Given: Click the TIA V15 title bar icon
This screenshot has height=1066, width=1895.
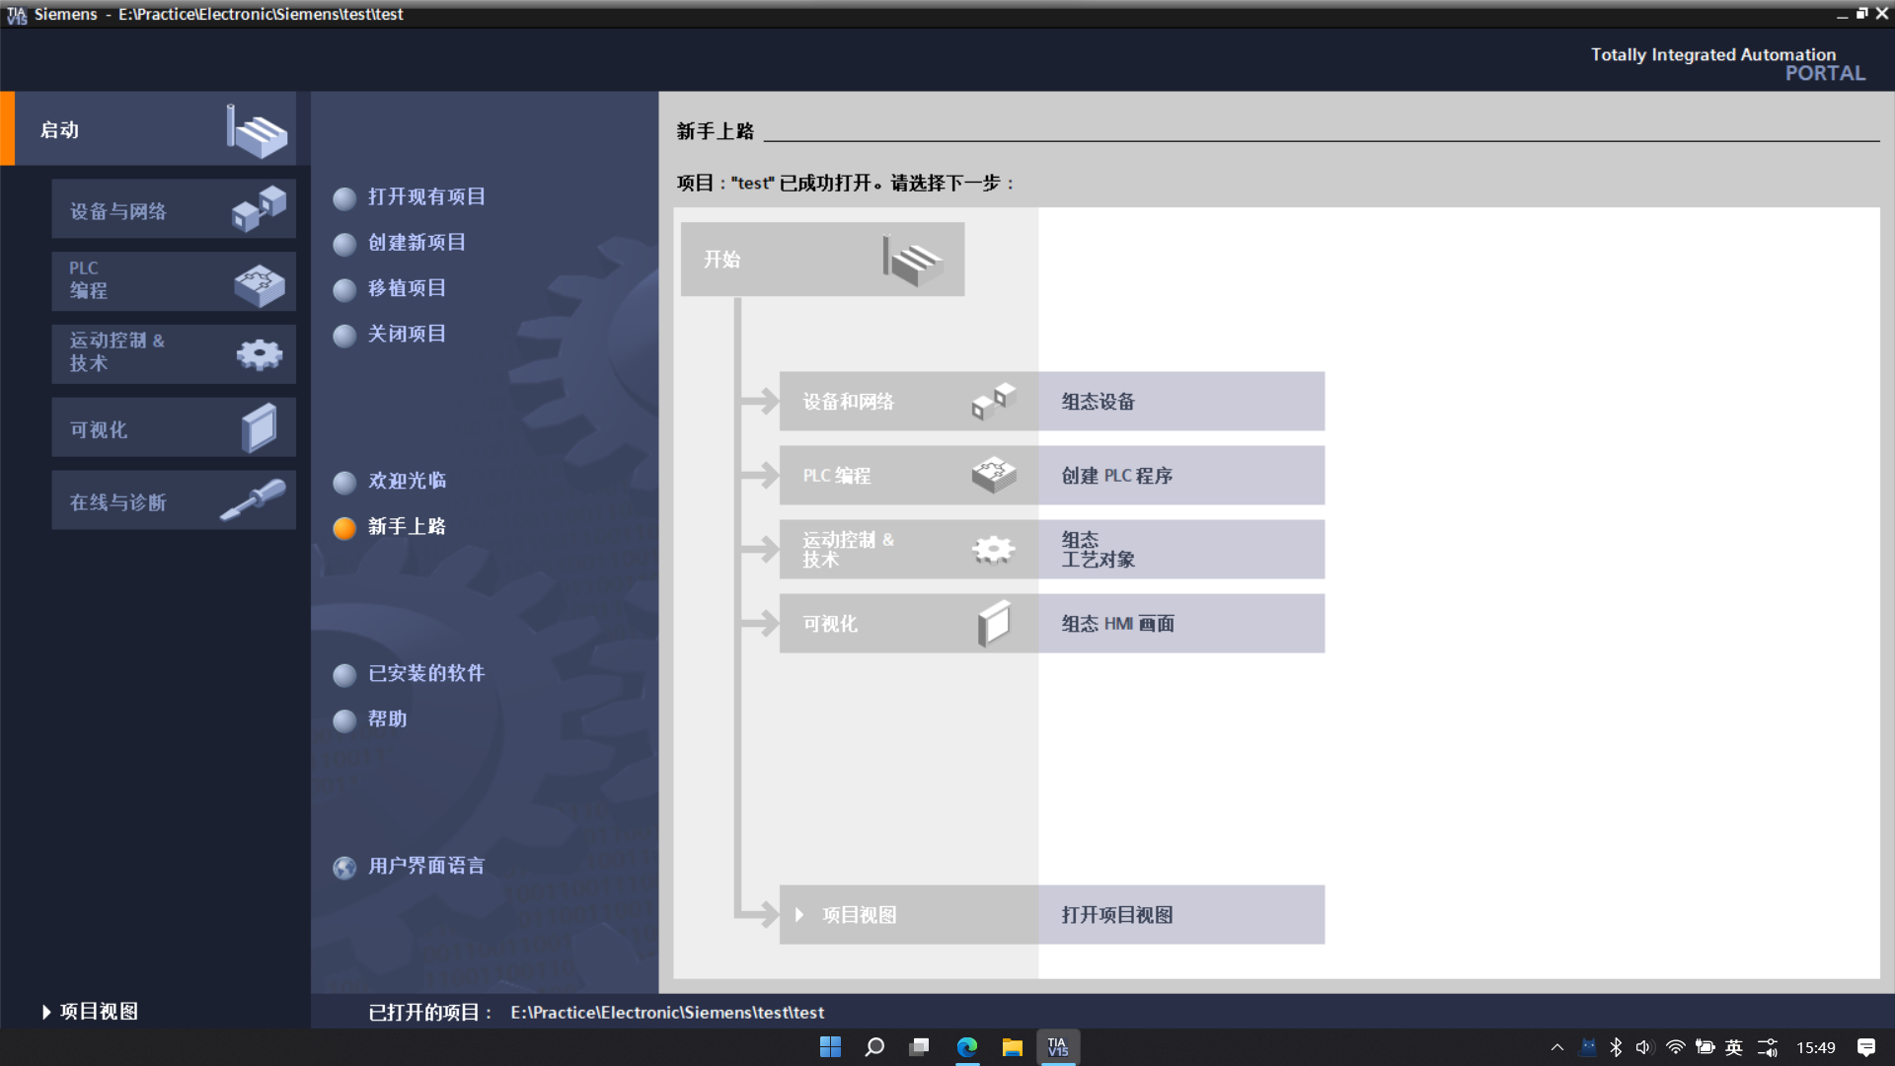Looking at the screenshot, I should tap(17, 14).
